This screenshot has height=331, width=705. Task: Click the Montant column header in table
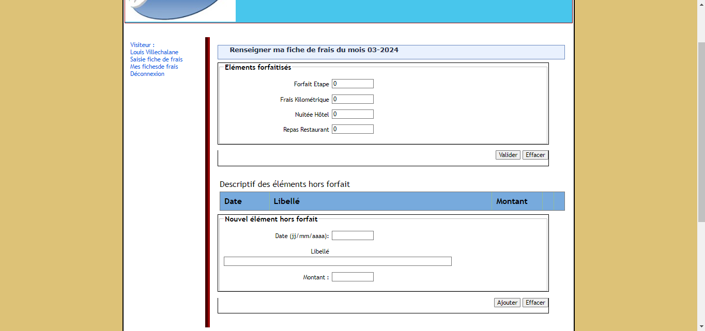click(x=512, y=201)
